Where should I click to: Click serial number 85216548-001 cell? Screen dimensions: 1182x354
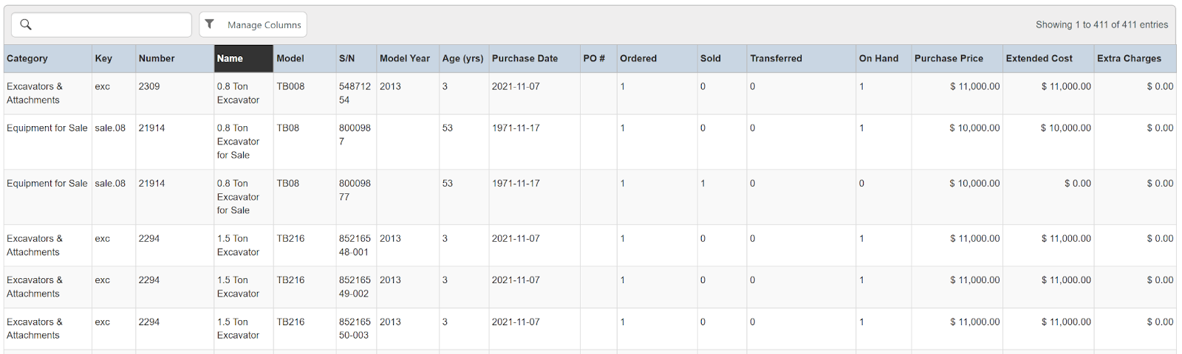tap(355, 245)
